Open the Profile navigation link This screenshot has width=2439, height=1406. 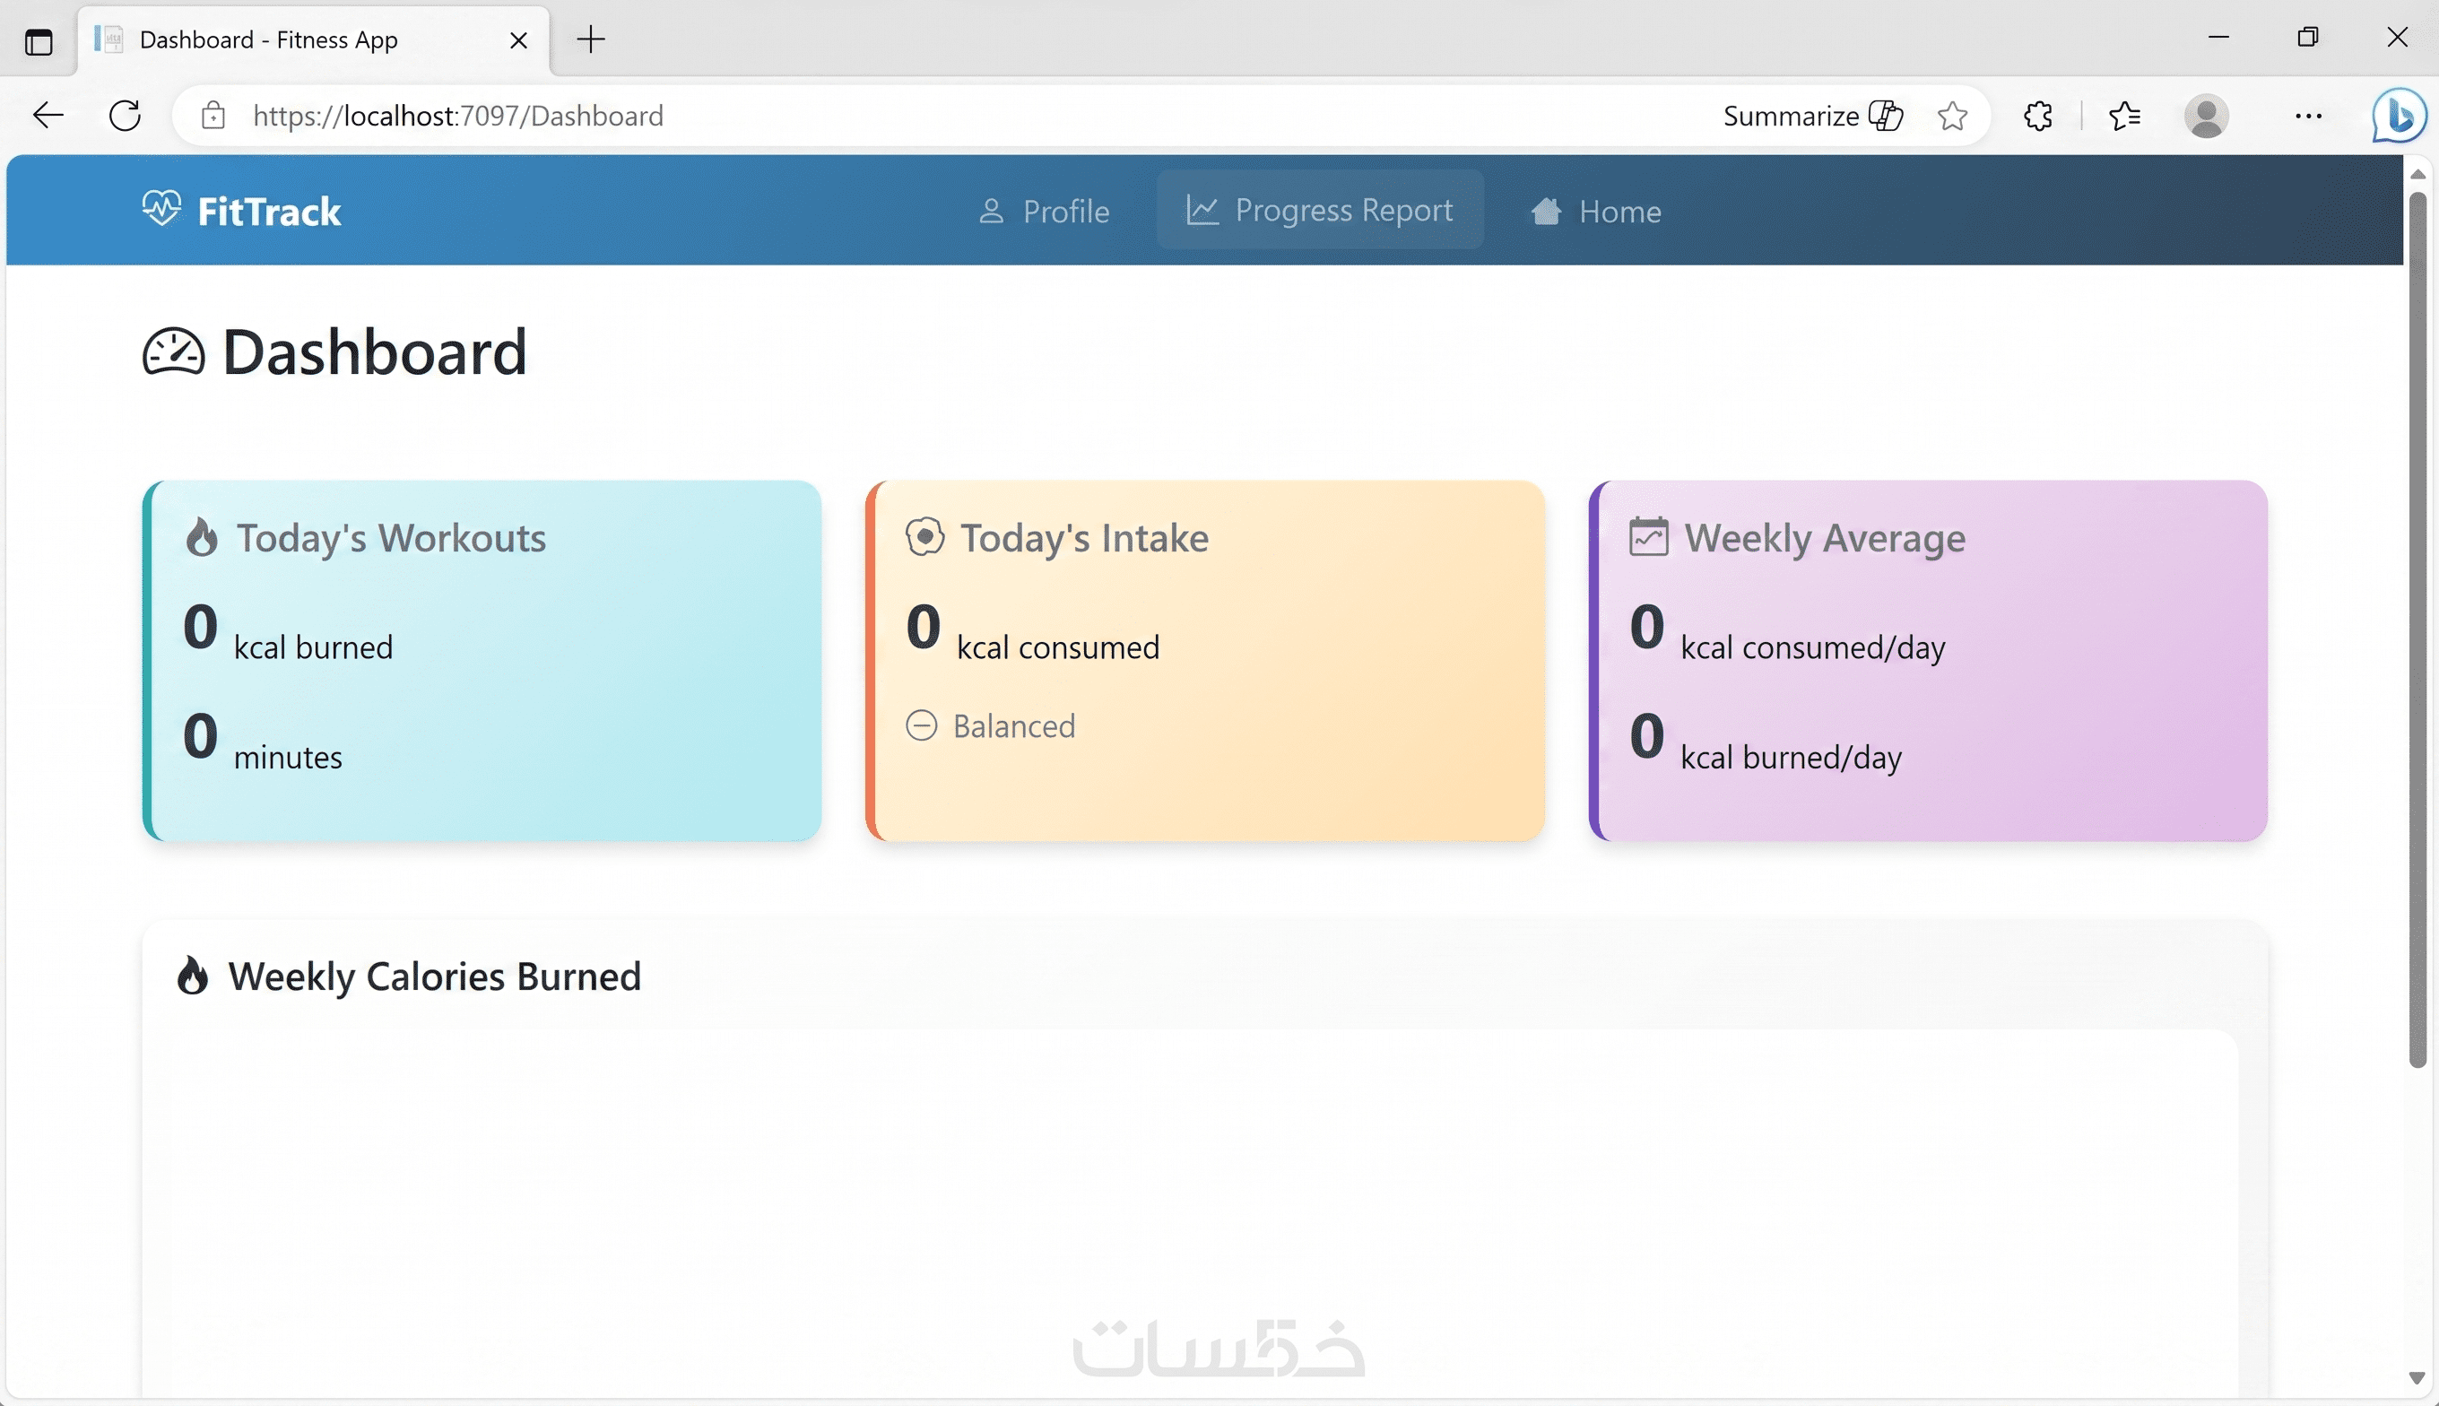coord(1044,211)
